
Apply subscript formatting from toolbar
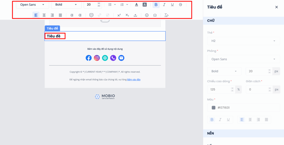127,15
